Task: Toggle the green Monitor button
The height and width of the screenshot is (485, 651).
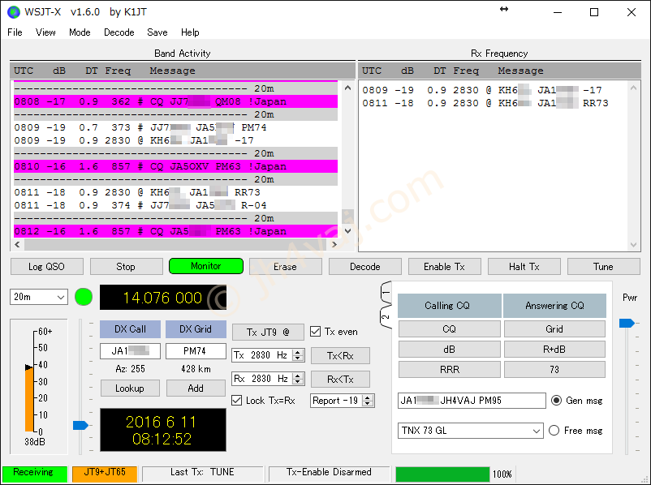Action: click(x=206, y=266)
